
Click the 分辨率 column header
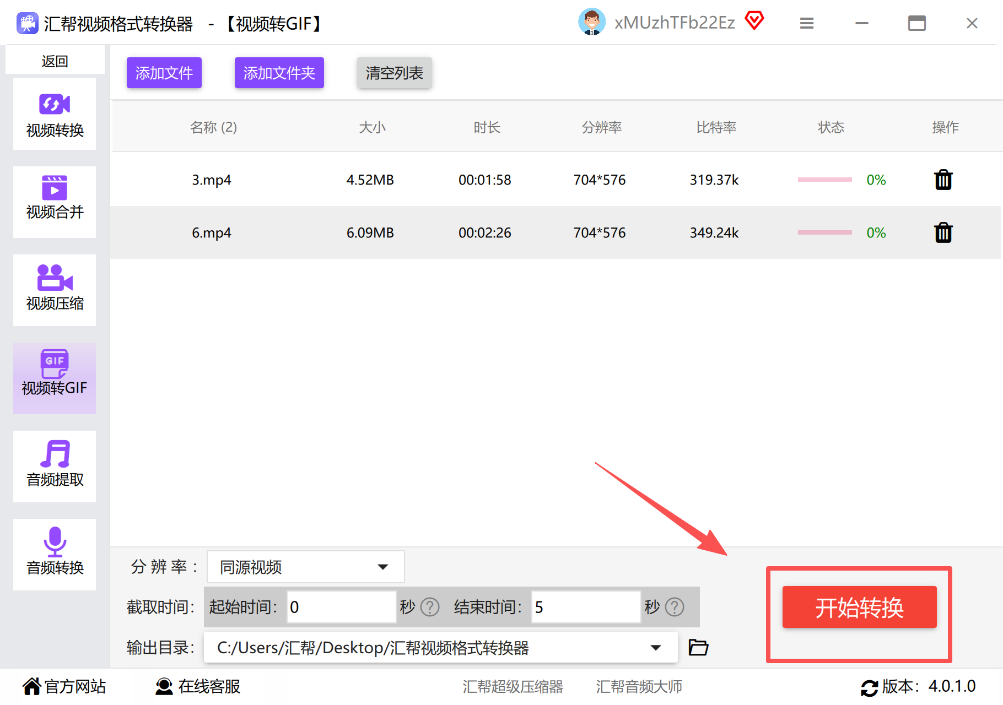point(602,127)
